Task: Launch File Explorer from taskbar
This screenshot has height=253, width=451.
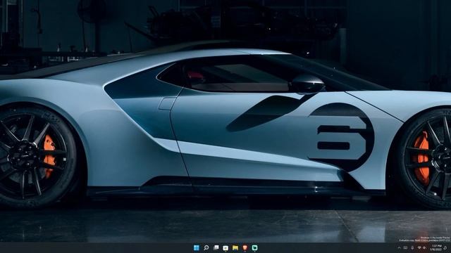Action: pos(235,247)
